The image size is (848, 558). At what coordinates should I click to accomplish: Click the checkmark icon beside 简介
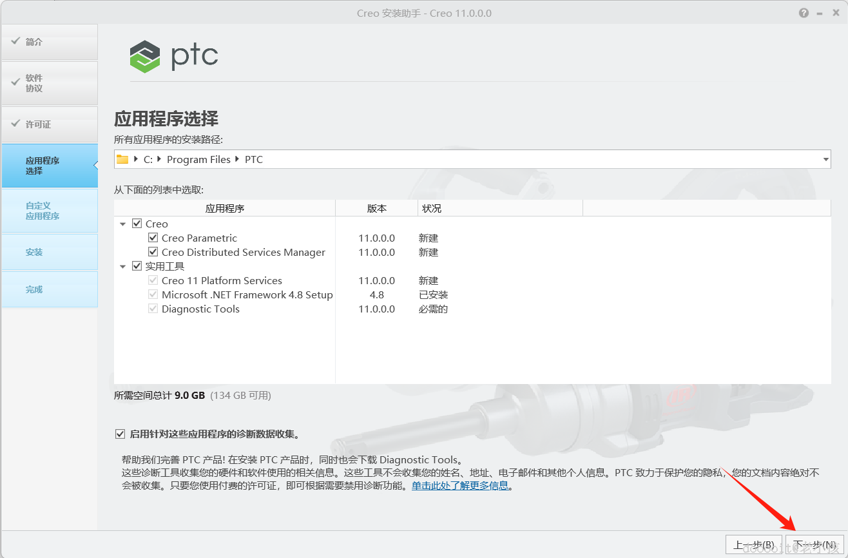(x=15, y=41)
